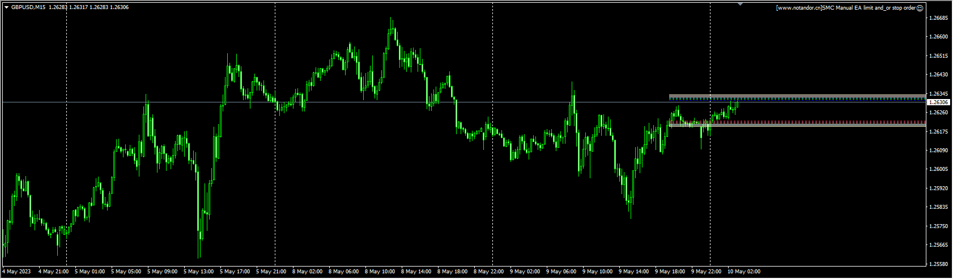Click the 5 May 05:00 time label

126,272
